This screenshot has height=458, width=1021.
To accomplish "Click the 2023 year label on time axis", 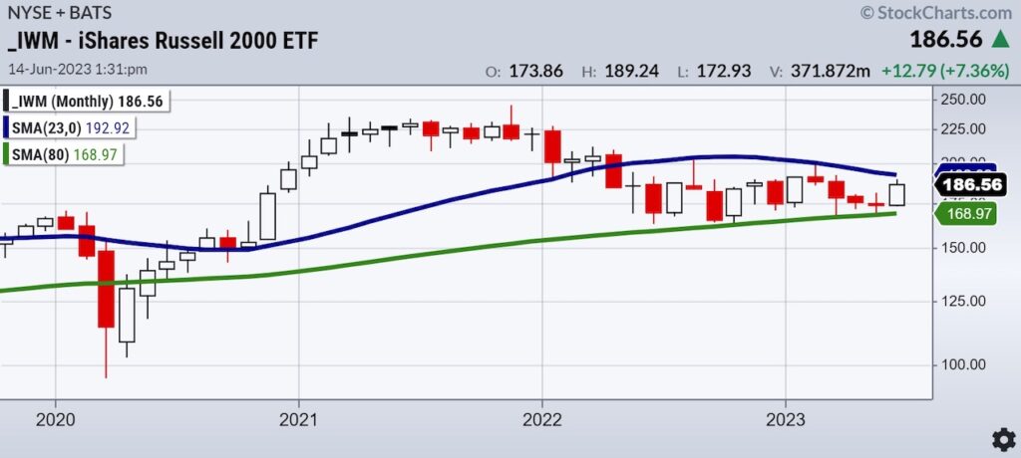I will [786, 419].
